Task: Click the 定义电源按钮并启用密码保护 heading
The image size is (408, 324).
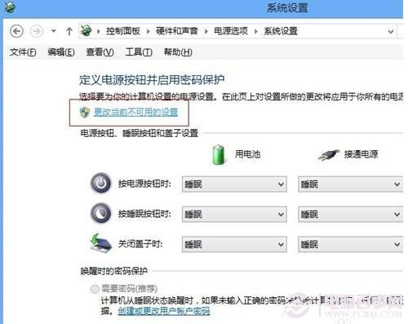Action: click(x=152, y=80)
